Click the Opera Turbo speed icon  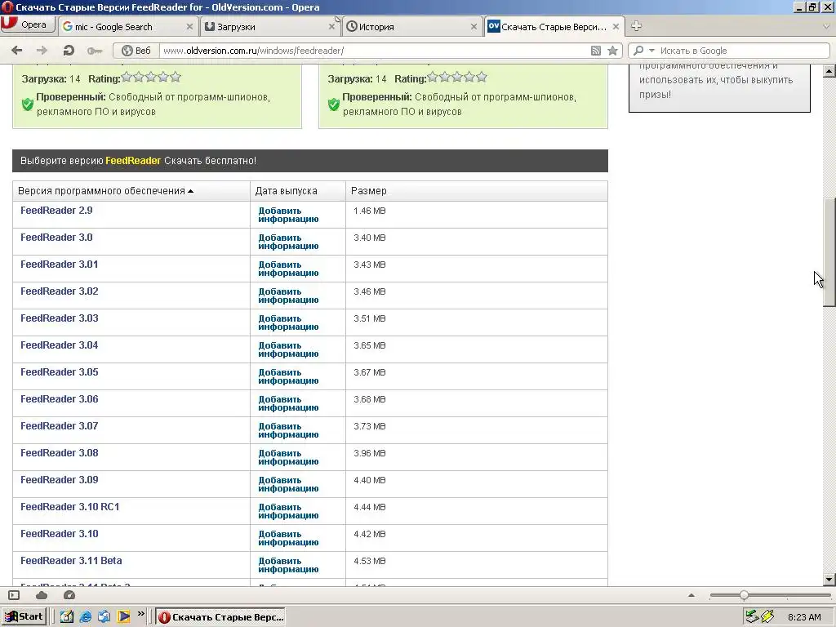69,595
